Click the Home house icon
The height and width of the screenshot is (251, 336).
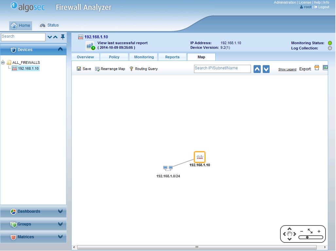click(x=14, y=26)
